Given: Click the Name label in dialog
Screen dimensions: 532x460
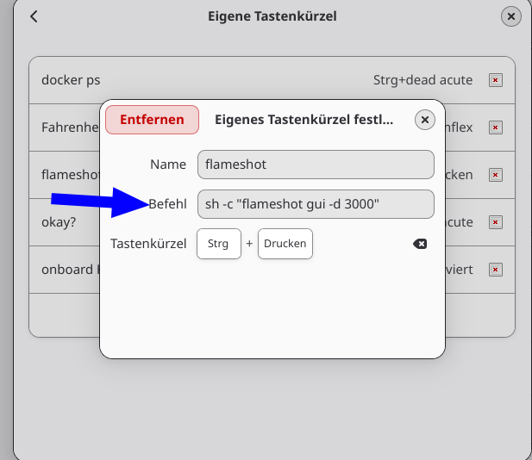Looking at the screenshot, I should point(168,165).
